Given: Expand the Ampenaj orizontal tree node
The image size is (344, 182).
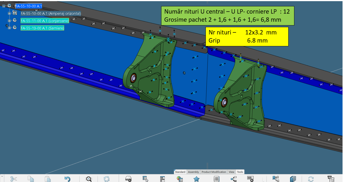Looking at the screenshot, I should pyautogui.click(x=9, y=13).
